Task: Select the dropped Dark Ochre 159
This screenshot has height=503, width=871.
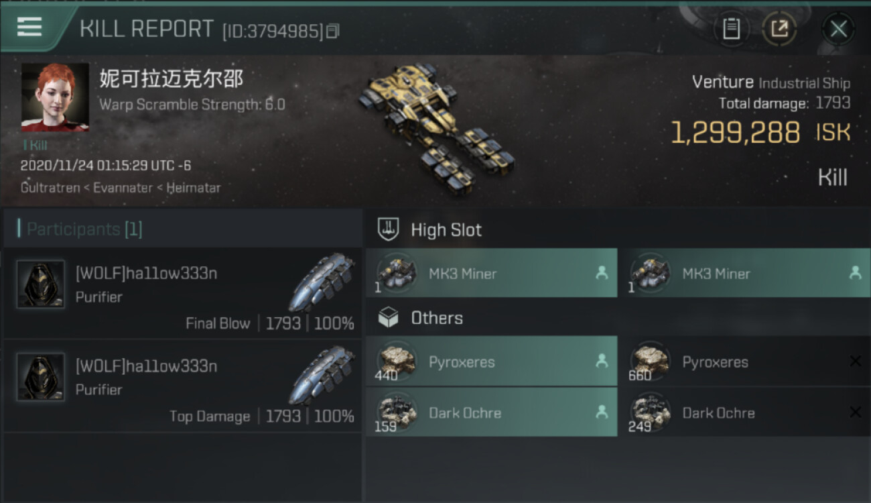Action: pyautogui.click(x=491, y=412)
